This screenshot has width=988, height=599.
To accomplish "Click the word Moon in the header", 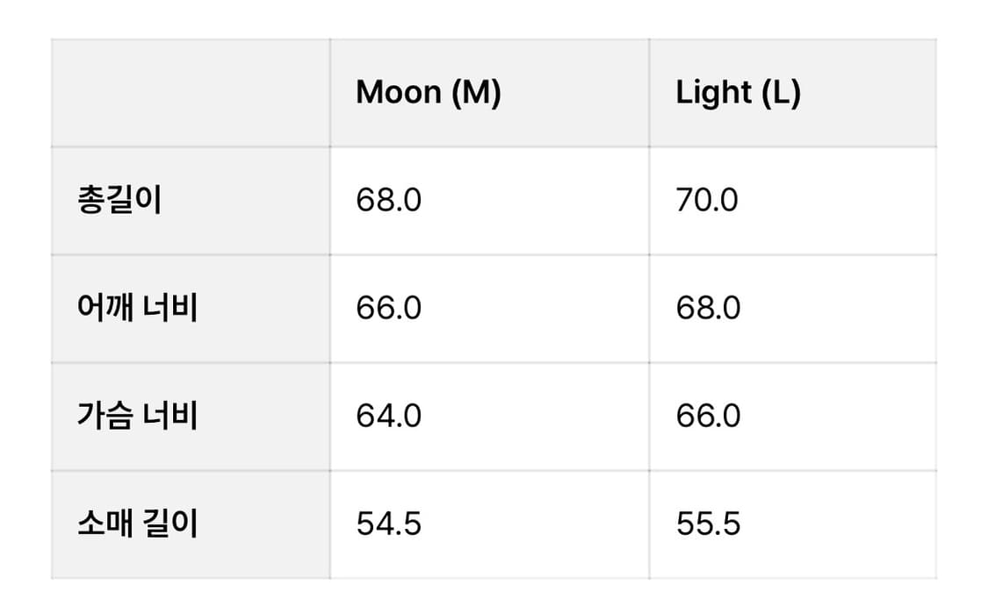I will tap(399, 92).
